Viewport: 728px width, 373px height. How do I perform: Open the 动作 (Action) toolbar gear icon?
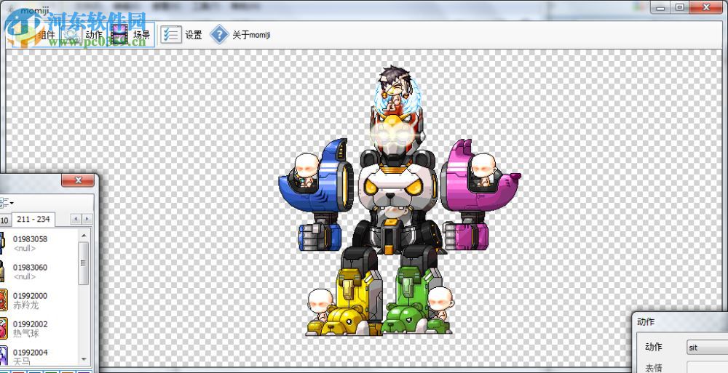click(73, 34)
